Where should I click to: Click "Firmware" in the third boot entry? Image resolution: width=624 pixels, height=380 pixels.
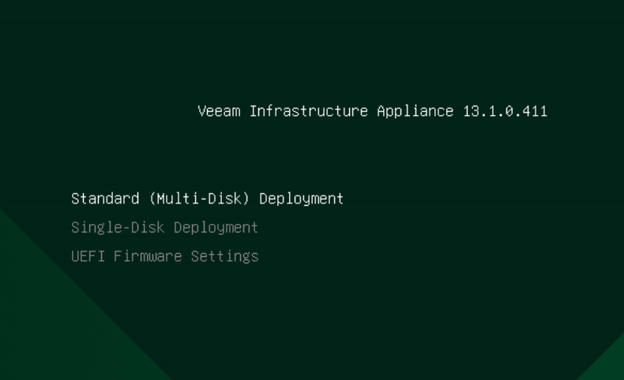pos(148,256)
